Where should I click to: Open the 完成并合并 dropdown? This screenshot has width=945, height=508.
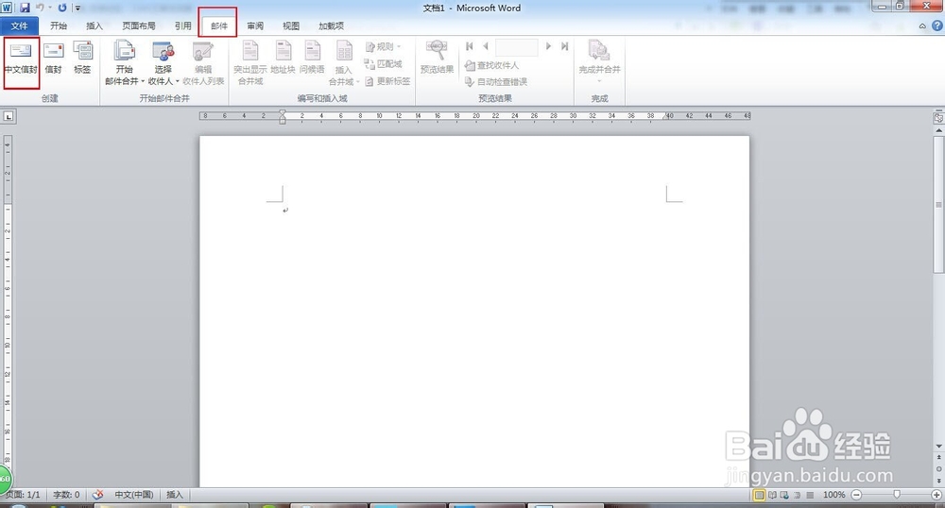coord(599,63)
